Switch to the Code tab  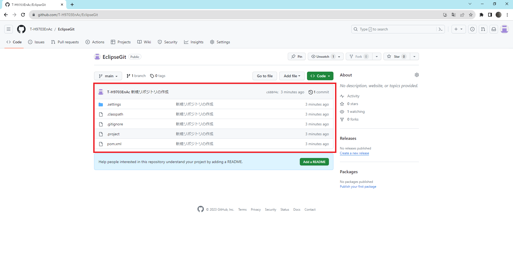[x=14, y=42]
